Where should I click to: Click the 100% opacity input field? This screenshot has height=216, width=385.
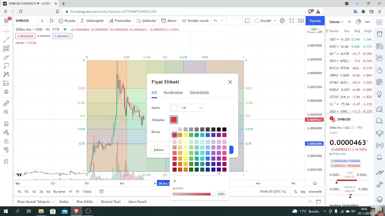[x=221, y=194]
